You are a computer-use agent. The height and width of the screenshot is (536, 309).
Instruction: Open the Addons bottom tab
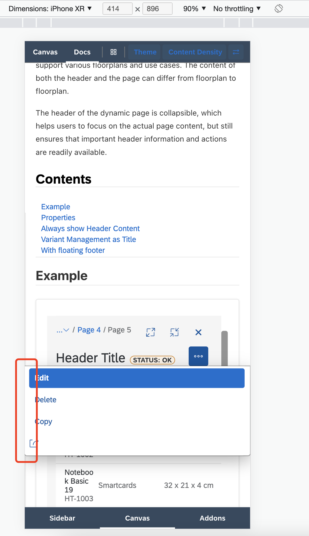point(213,518)
